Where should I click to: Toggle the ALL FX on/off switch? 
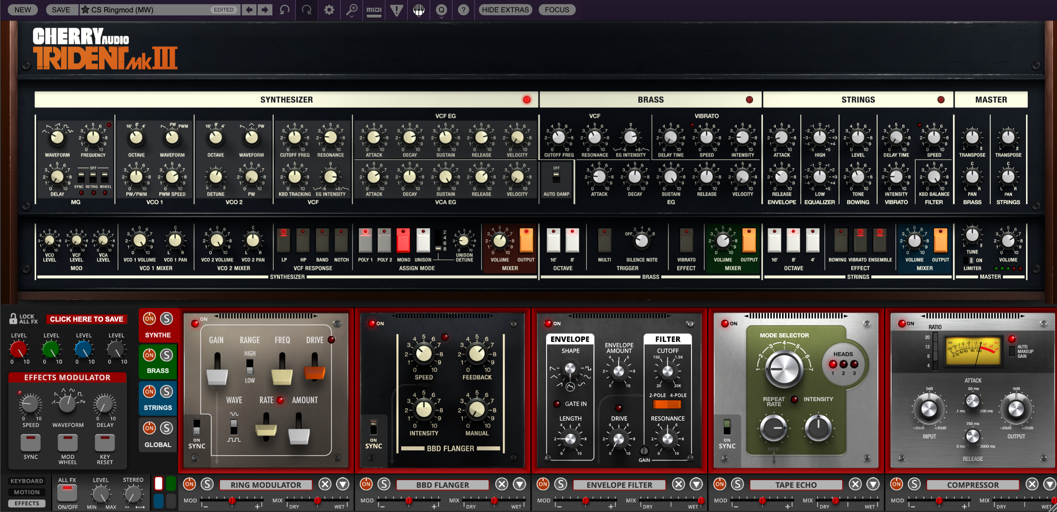tap(67, 492)
